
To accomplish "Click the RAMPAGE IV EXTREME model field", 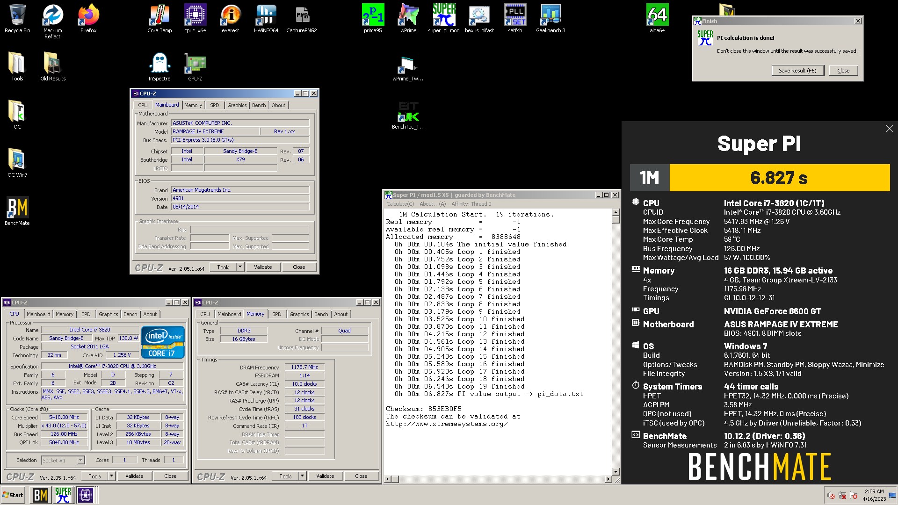I will [215, 131].
